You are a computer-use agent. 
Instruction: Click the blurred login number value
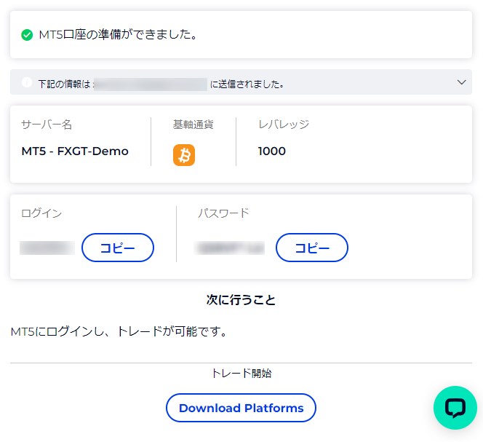(x=47, y=248)
